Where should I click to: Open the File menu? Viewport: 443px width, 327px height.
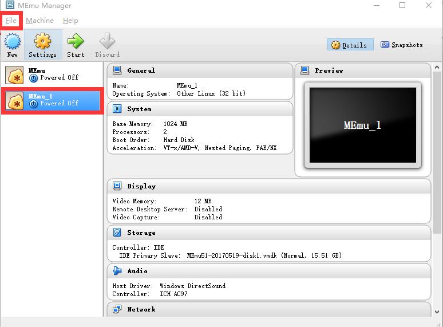click(x=11, y=21)
